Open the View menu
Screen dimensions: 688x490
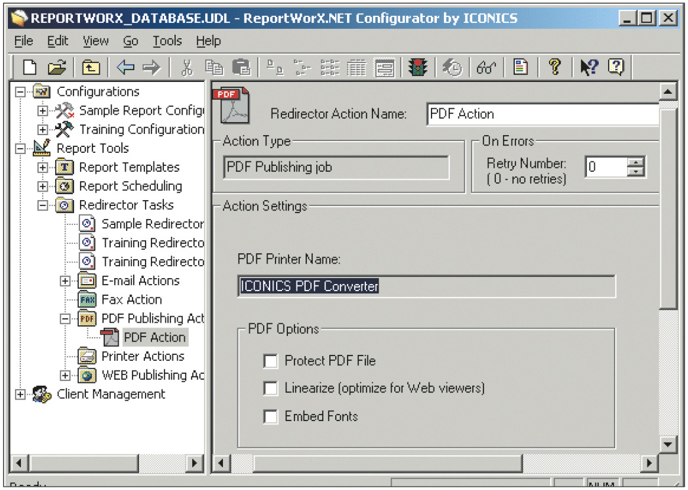coord(96,41)
